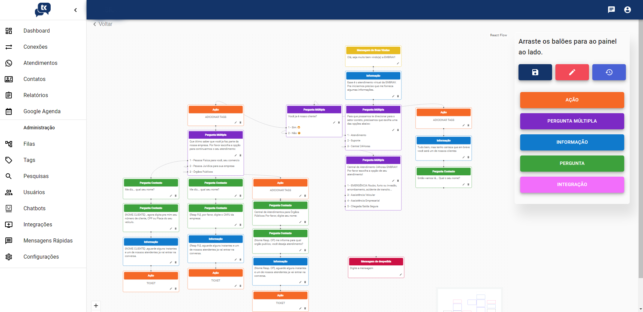The width and height of the screenshot is (643, 312).
Task: Click the save flow icon button
Action: point(535,72)
